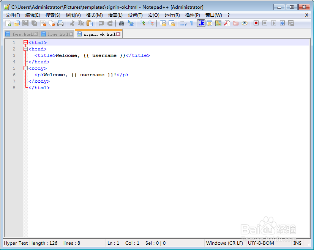314x250 pixels.
Task: Click the user-defined language icon
Action: pyautogui.click(x=210, y=23)
